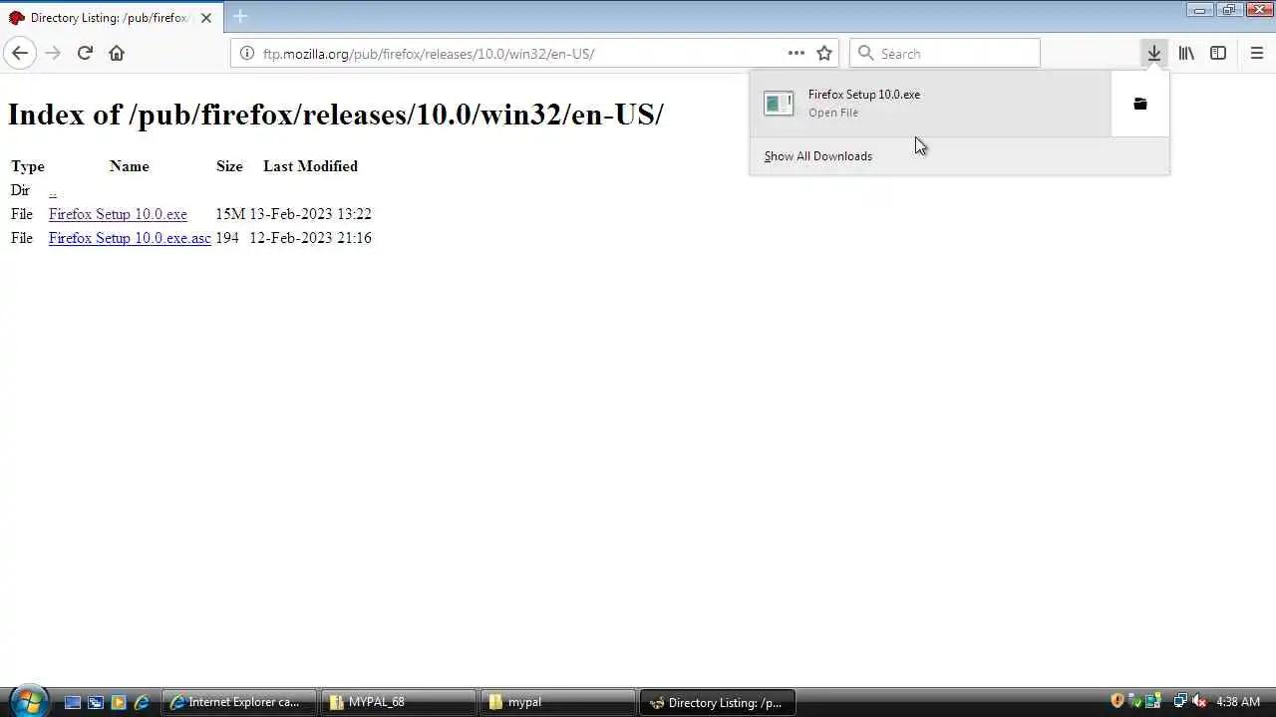Click the forward navigation arrow
This screenshot has width=1276, height=717.
(x=53, y=53)
